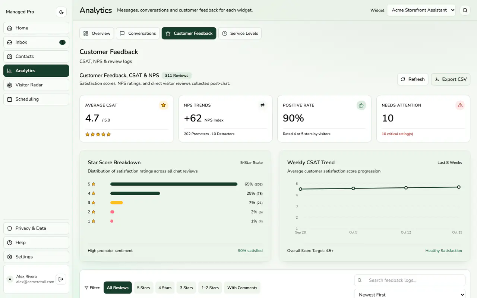Open Home from the sidebar
The image size is (477, 298).
[36, 28]
